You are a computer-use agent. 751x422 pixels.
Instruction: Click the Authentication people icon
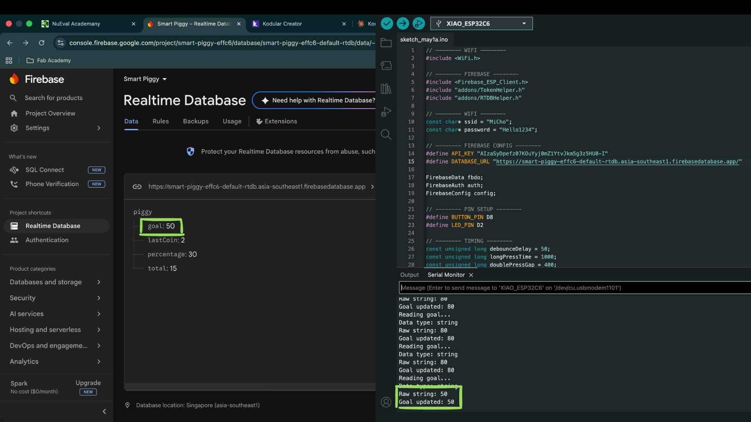(14, 240)
